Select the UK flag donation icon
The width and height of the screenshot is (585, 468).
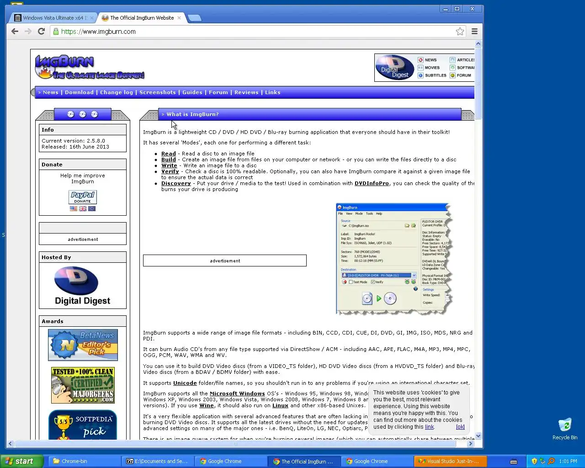pyautogui.click(x=83, y=208)
